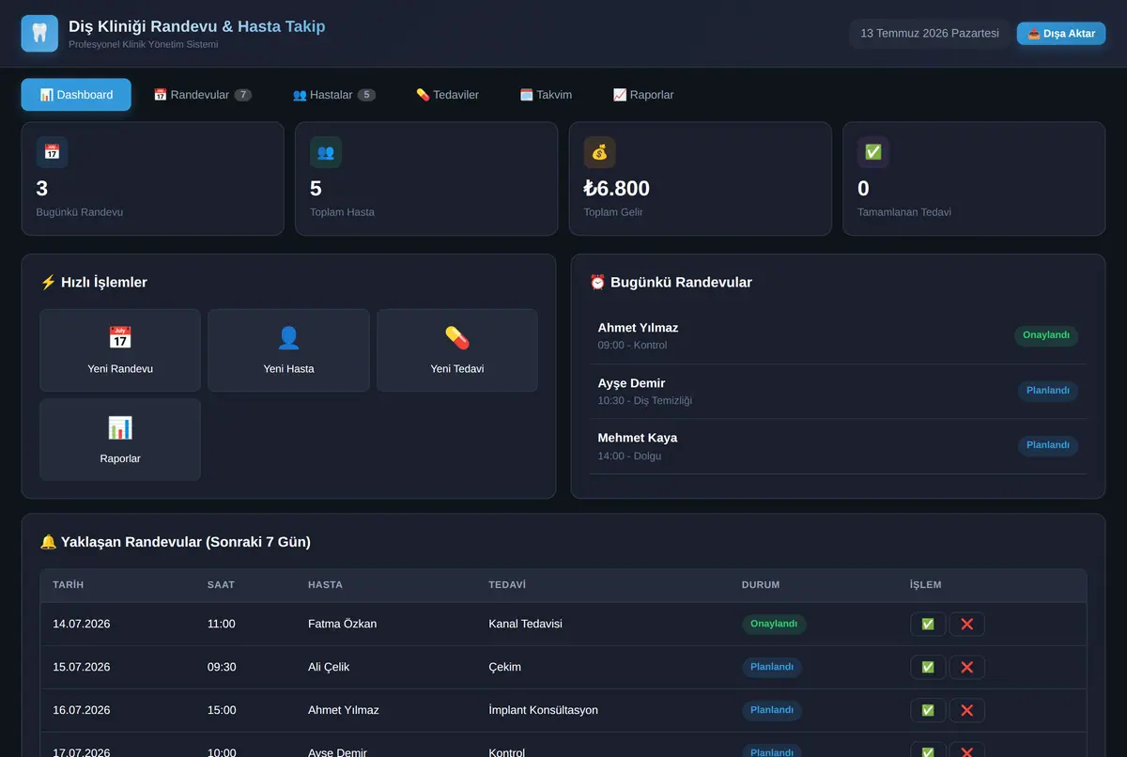The width and height of the screenshot is (1127, 757).
Task: Click the Planlandı status for Ali Çelik
Action: tap(772, 667)
